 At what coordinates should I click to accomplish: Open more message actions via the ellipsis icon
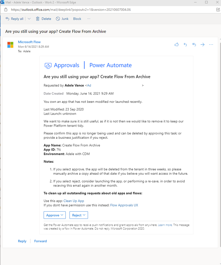pyautogui.click(x=211, y=44)
